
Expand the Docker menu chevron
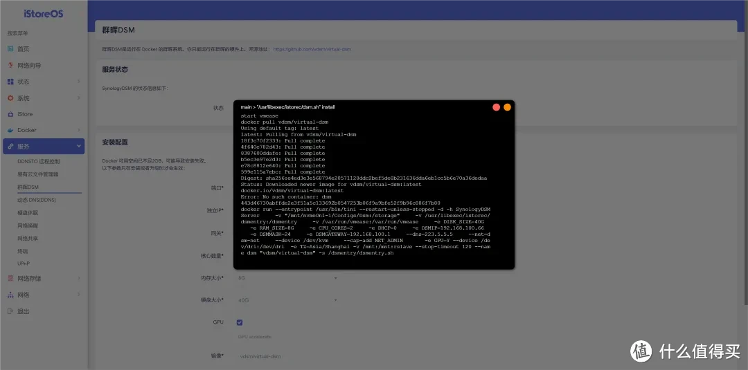(79, 130)
